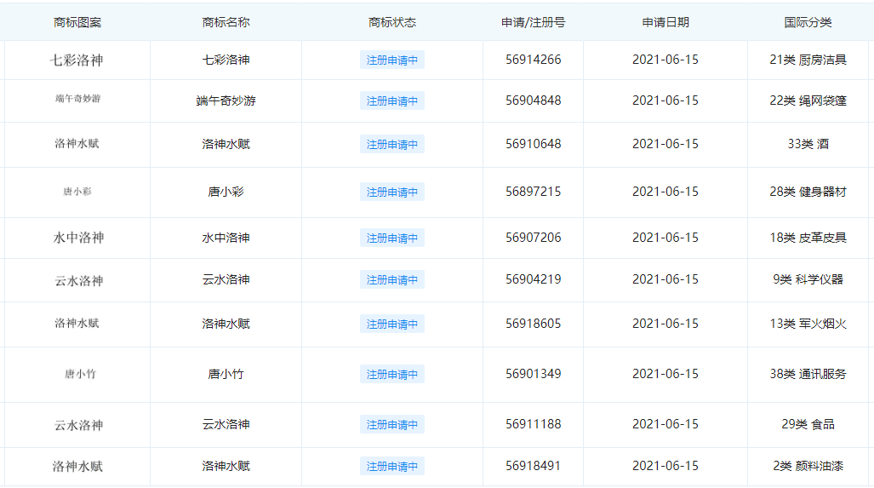Select the 13类 军火烟火 classification
The width and height of the screenshot is (874, 488).
pos(808,324)
